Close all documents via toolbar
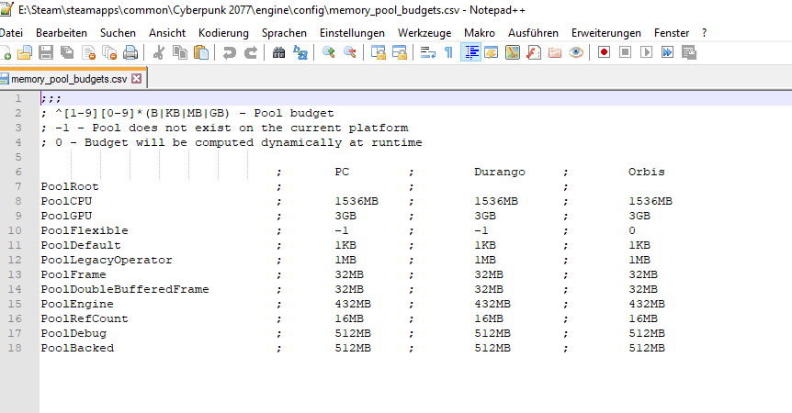792x413 pixels. (x=109, y=52)
